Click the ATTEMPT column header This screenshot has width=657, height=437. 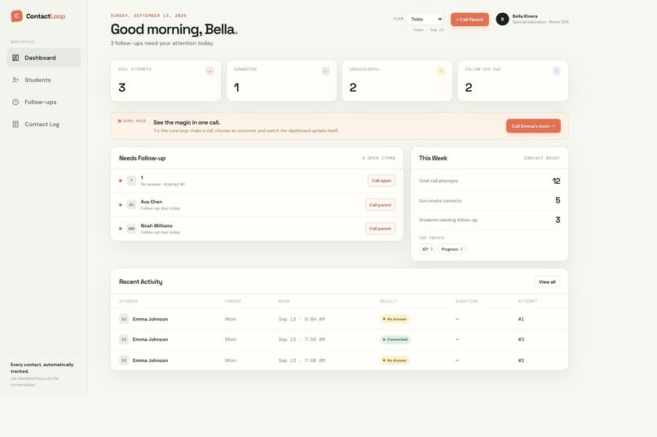pos(527,302)
